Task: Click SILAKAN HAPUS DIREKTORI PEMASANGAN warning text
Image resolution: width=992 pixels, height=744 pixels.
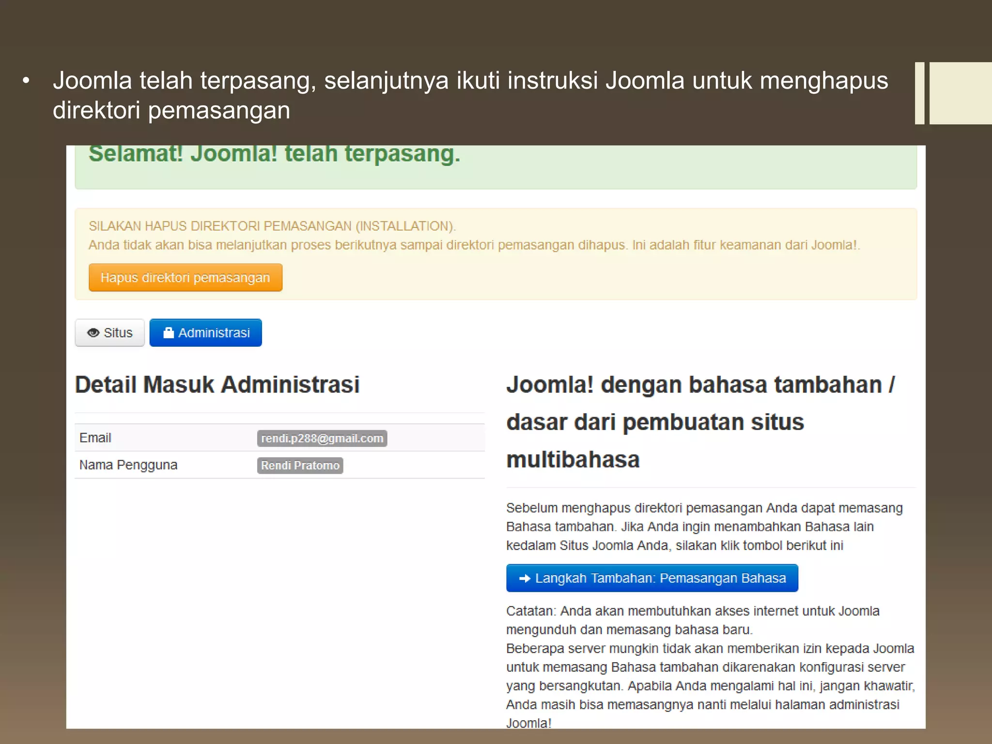Action: click(272, 226)
